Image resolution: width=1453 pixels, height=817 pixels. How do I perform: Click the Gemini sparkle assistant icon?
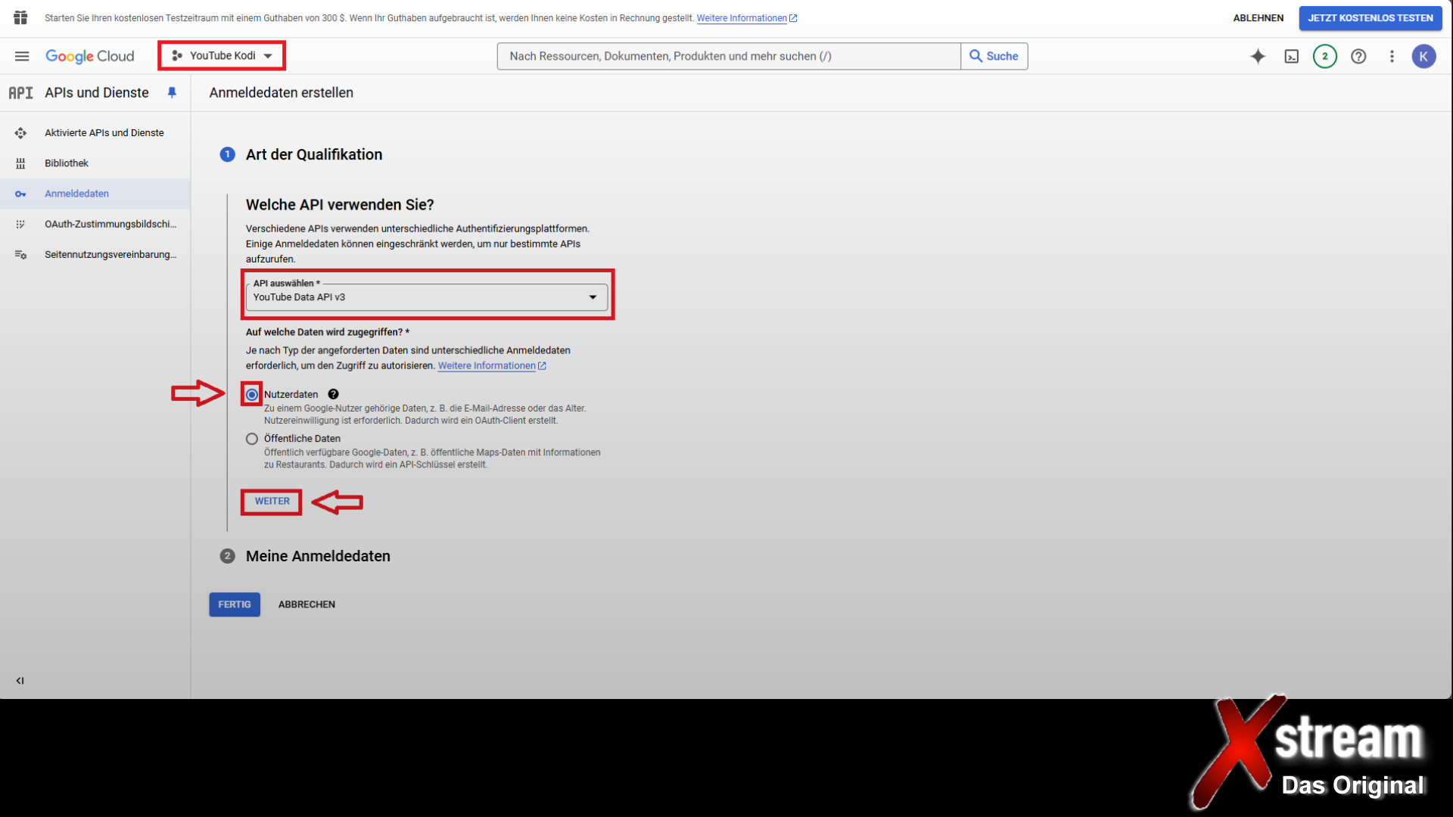[1258, 56]
